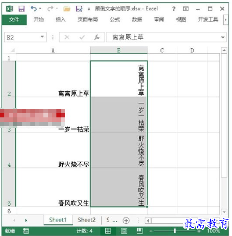Click the 计数: 4 status text
The width and height of the screenshot is (232, 236).
[84, 231]
